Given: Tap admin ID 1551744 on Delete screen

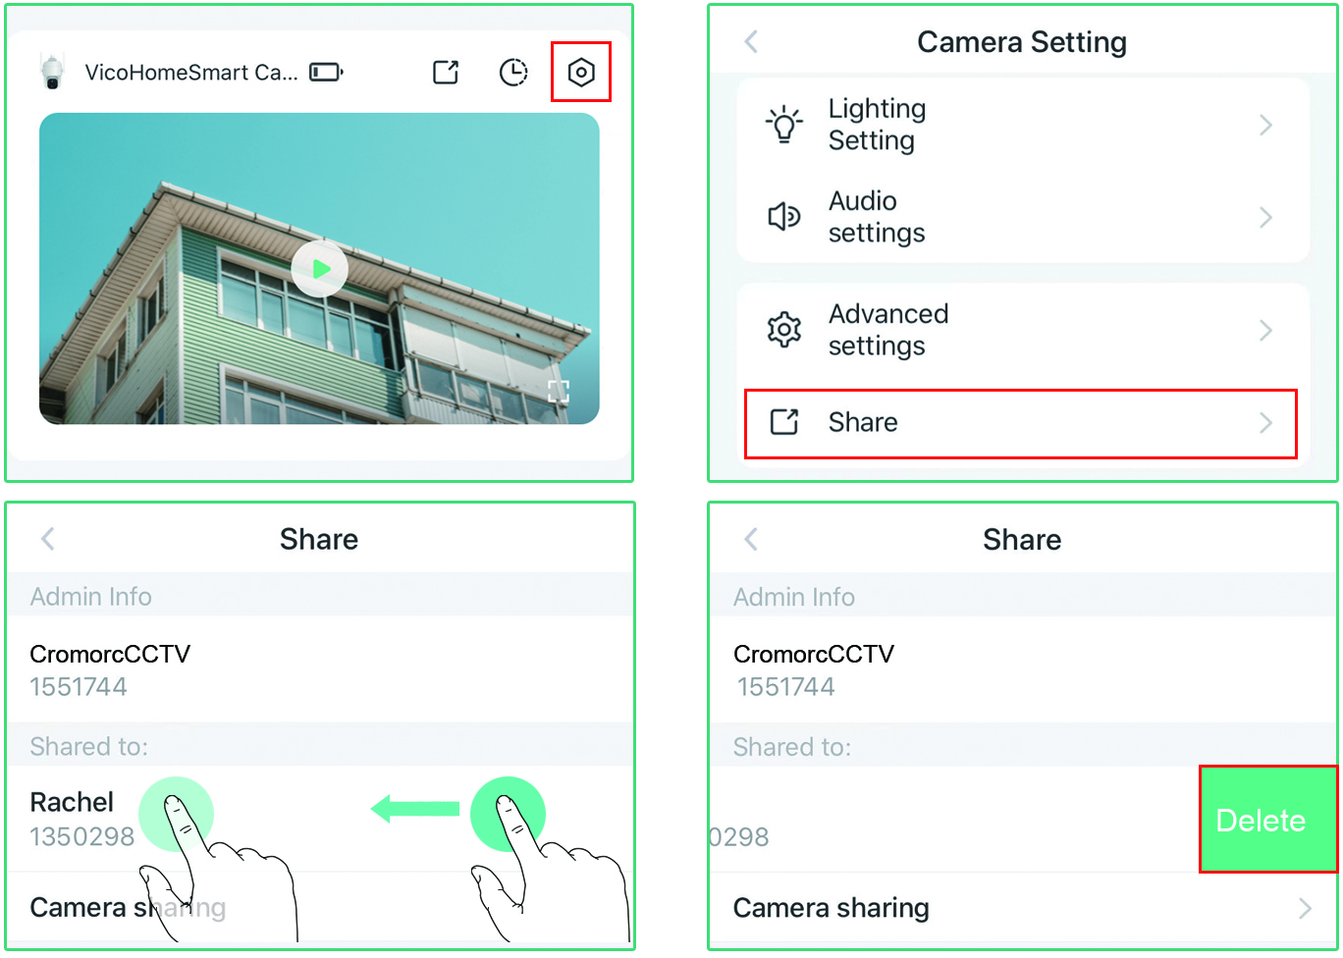Looking at the screenshot, I should [x=785, y=687].
